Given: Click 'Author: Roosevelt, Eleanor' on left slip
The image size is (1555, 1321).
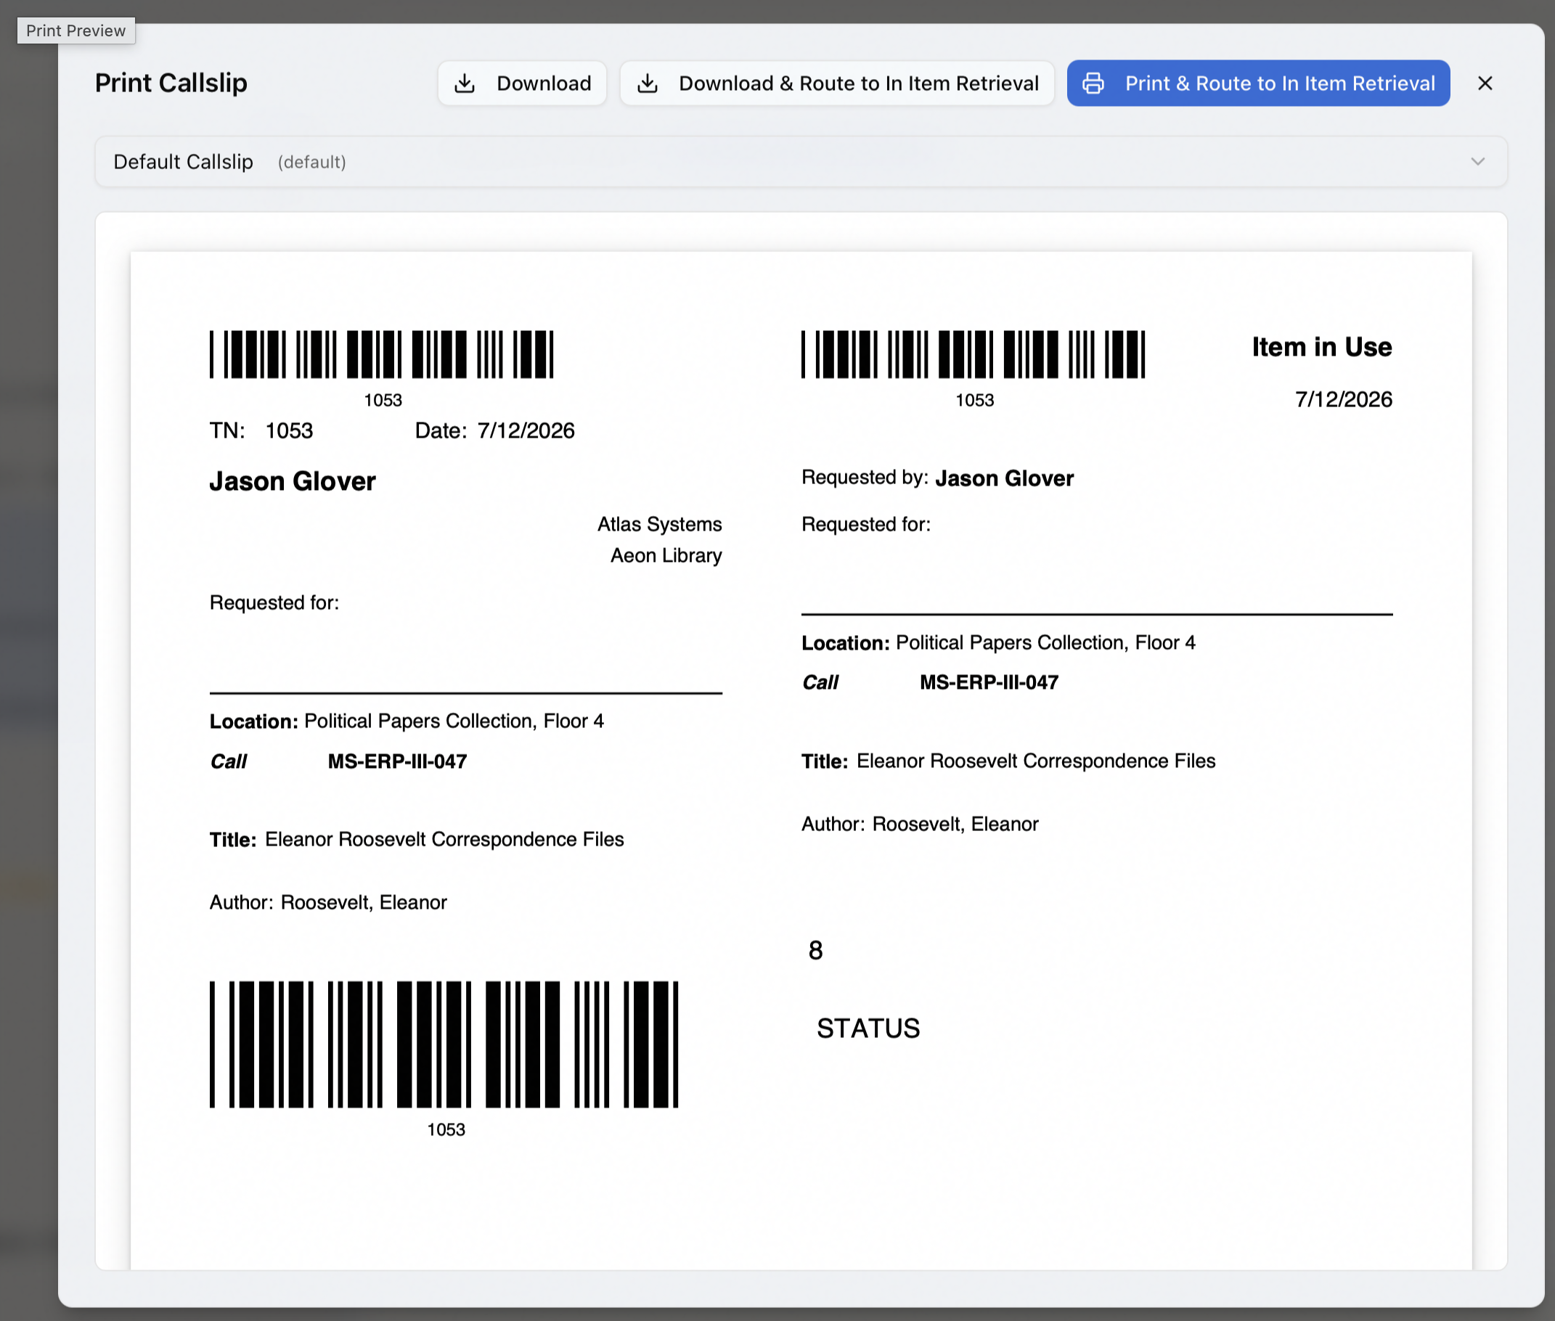Looking at the screenshot, I should (328, 902).
